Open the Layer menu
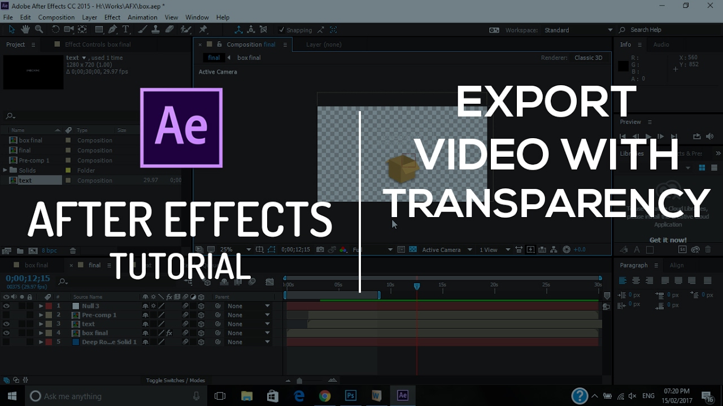Image resolution: width=723 pixels, height=406 pixels. [89, 17]
